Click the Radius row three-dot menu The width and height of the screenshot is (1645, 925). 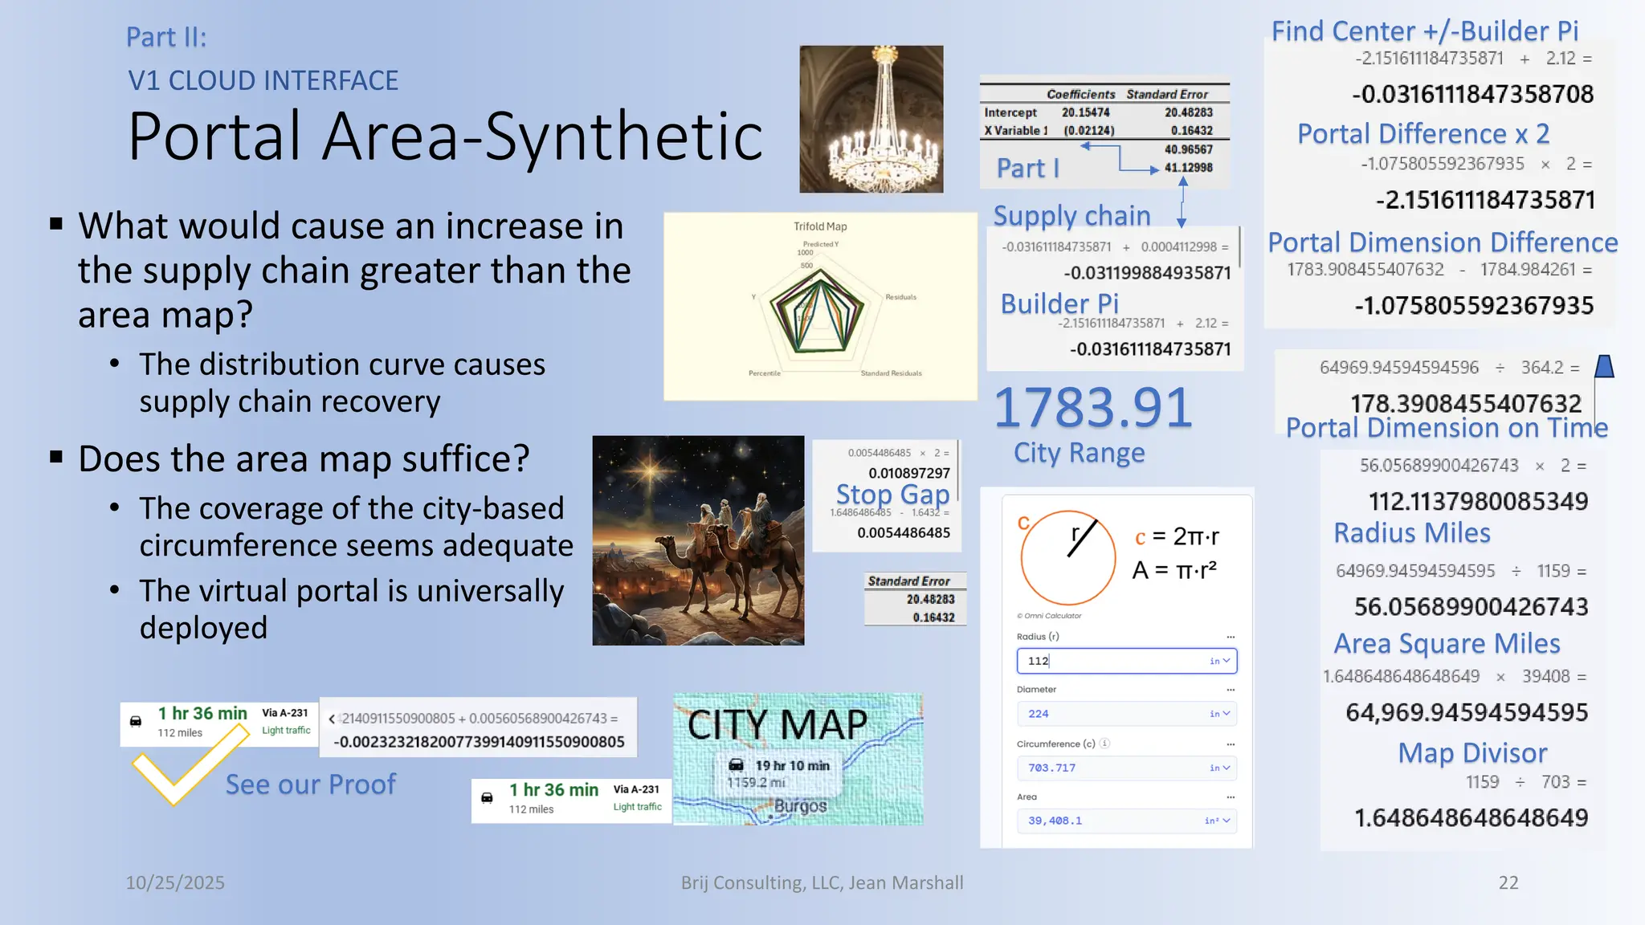click(x=1231, y=637)
